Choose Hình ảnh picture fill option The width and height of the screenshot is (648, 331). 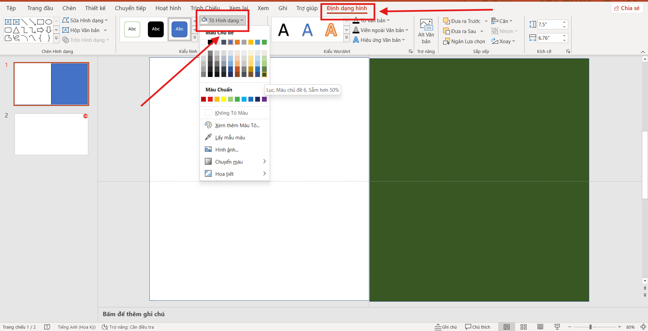226,150
